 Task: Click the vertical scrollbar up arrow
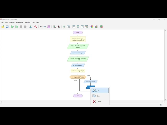pyautogui.click(x=166, y=31)
